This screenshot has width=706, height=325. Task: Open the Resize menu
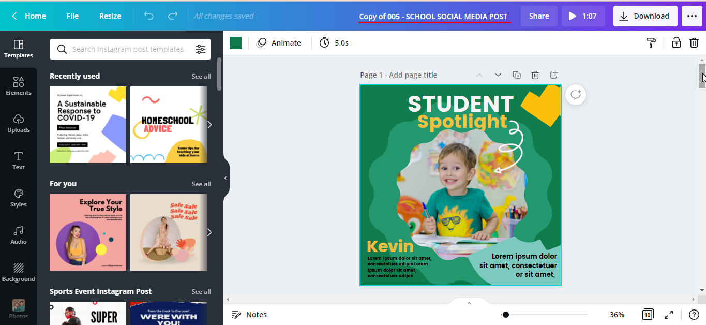[x=110, y=16]
